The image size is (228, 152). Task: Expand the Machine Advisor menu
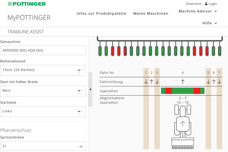tap(198, 11)
